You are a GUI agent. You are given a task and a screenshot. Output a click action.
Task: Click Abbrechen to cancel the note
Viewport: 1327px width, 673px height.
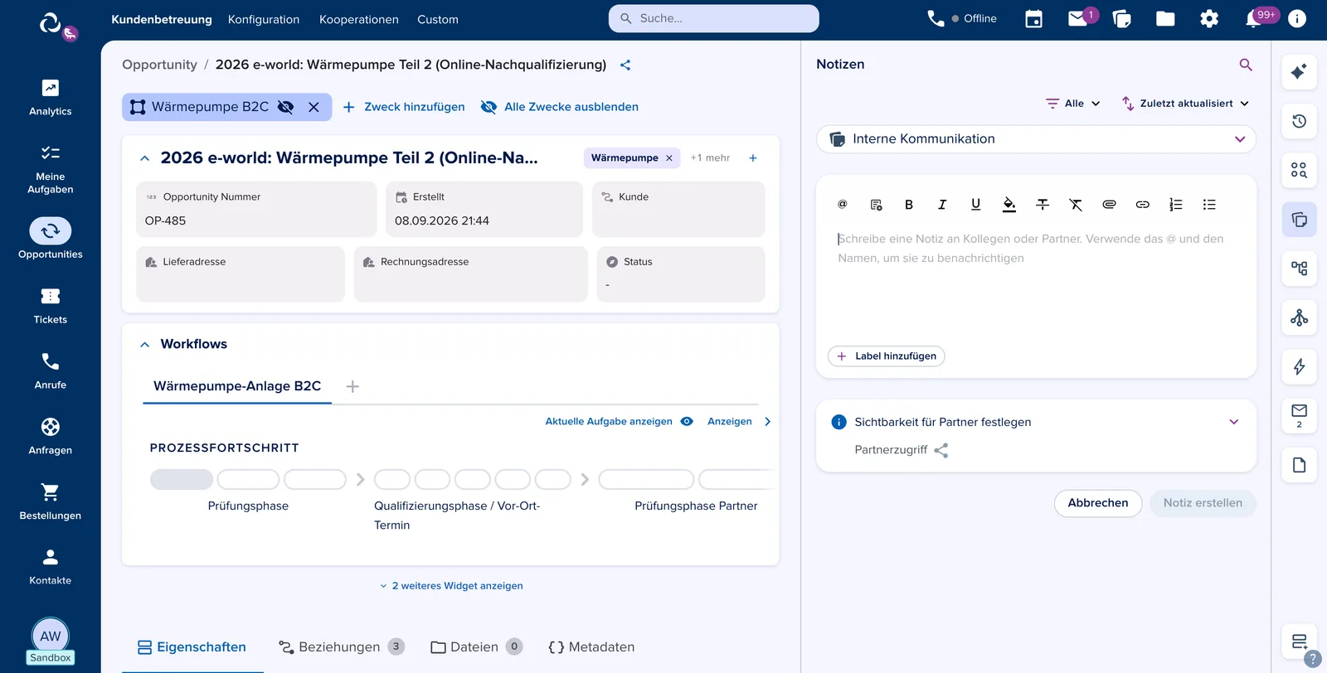pyautogui.click(x=1098, y=503)
